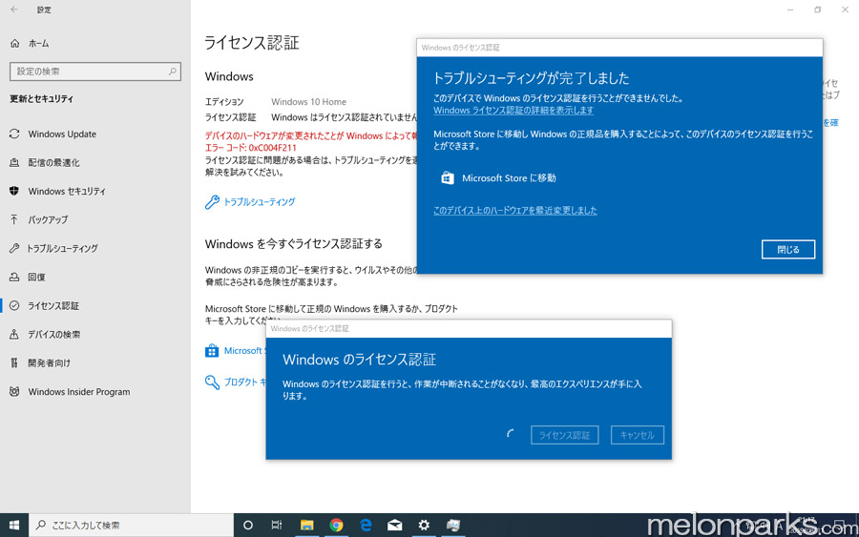Viewport: 859px width, 537px height.
Task: Open Cortana circle icon on the taskbar
Action: (247, 525)
